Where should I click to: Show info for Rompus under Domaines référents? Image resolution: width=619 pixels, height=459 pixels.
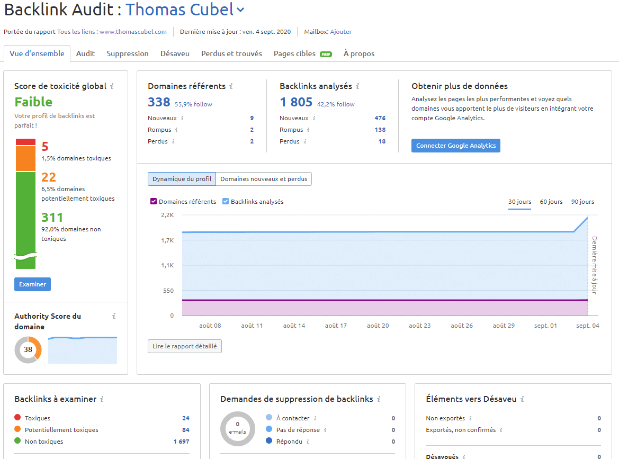point(176,130)
